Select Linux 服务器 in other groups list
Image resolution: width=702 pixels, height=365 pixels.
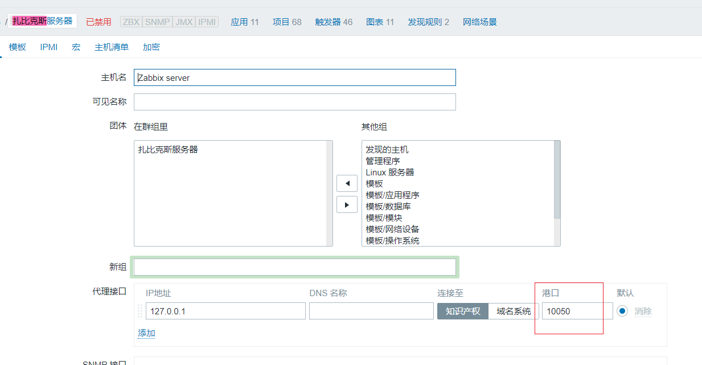(x=390, y=173)
